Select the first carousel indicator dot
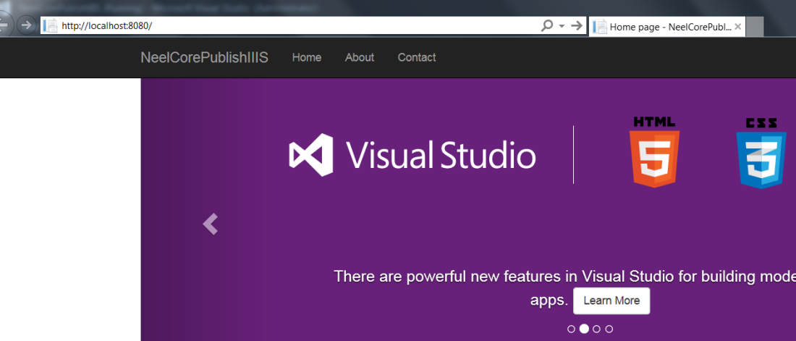The image size is (796, 341). (x=571, y=329)
